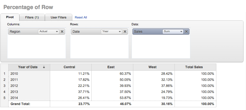Remove the Date field from Rows
This screenshot has height=110, width=246.
[125, 32]
